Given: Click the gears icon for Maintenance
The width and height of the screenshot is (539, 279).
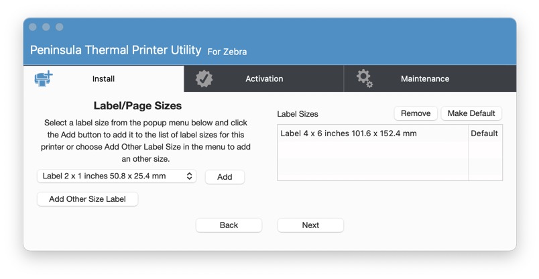Looking at the screenshot, I should pos(365,78).
